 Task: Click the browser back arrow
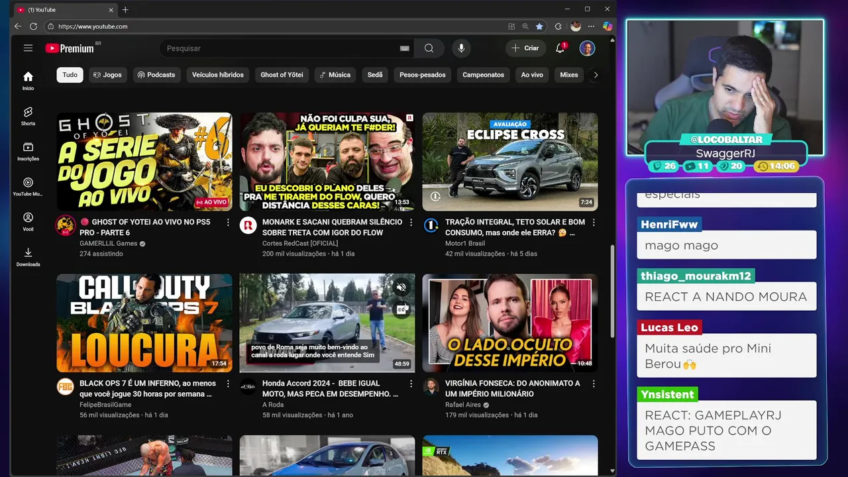pyautogui.click(x=18, y=26)
